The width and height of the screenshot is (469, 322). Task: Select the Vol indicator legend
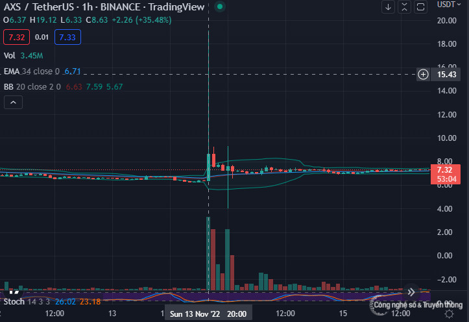tap(10, 56)
